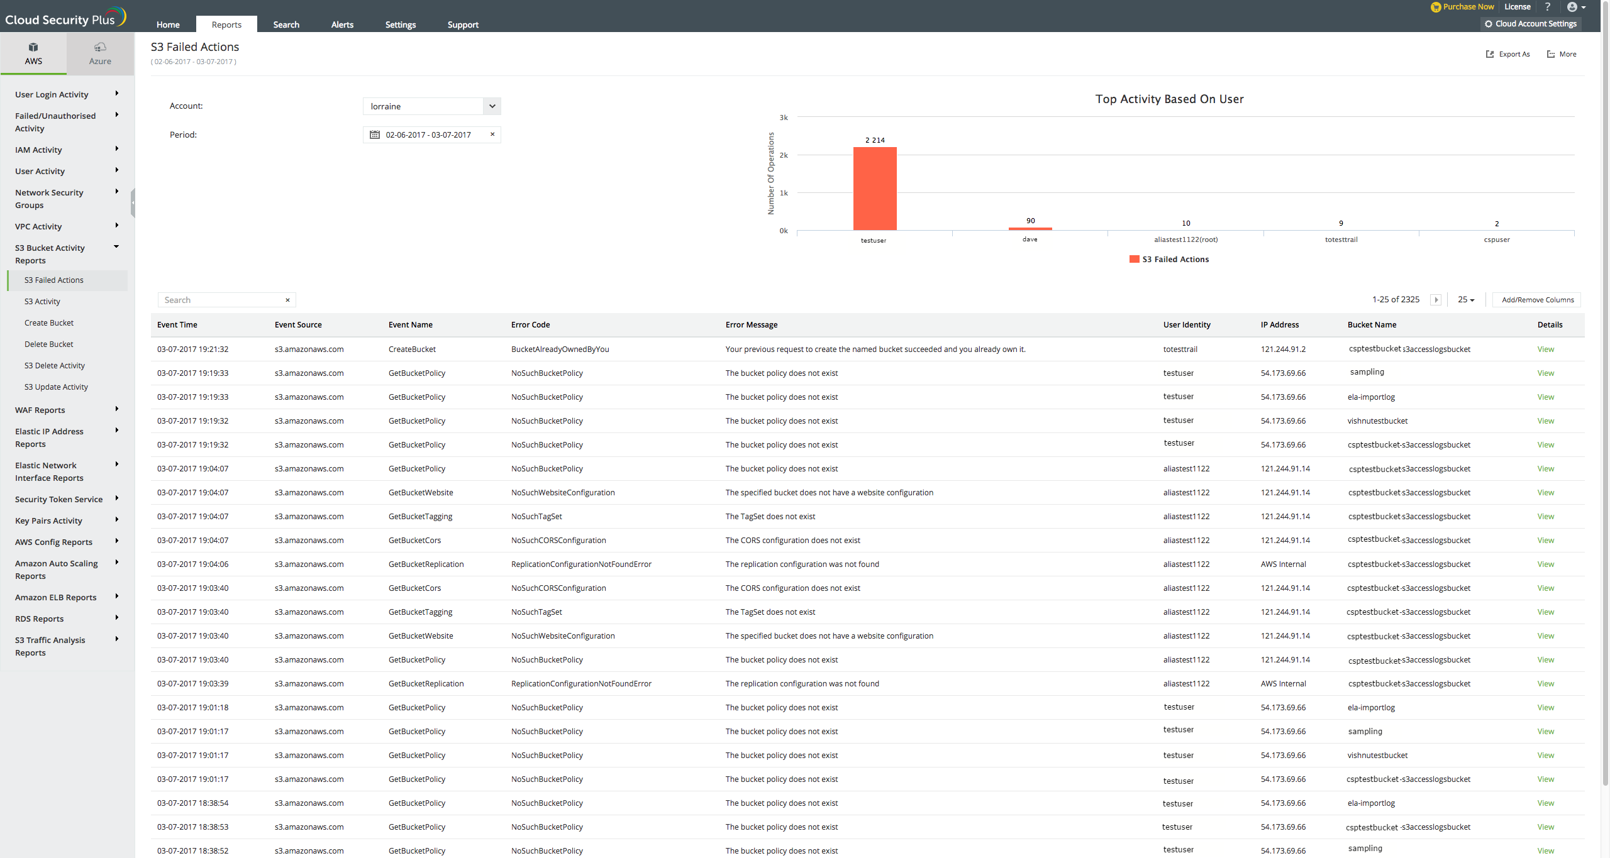Click the AWS cloud platform icon
The height and width of the screenshot is (858, 1610).
pyautogui.click(x=33, y=48)
